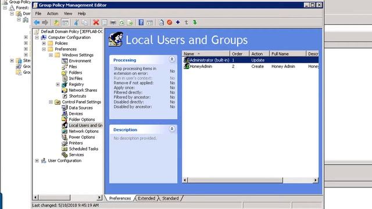Viewport: 372px width, 209px height.
Task: Expand the User Configuration node
Action: point(37,161)
